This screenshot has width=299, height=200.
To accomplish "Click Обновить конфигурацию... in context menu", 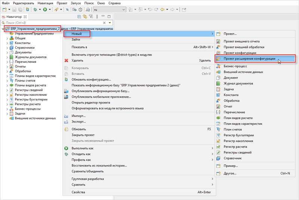I will coord(91,79).
